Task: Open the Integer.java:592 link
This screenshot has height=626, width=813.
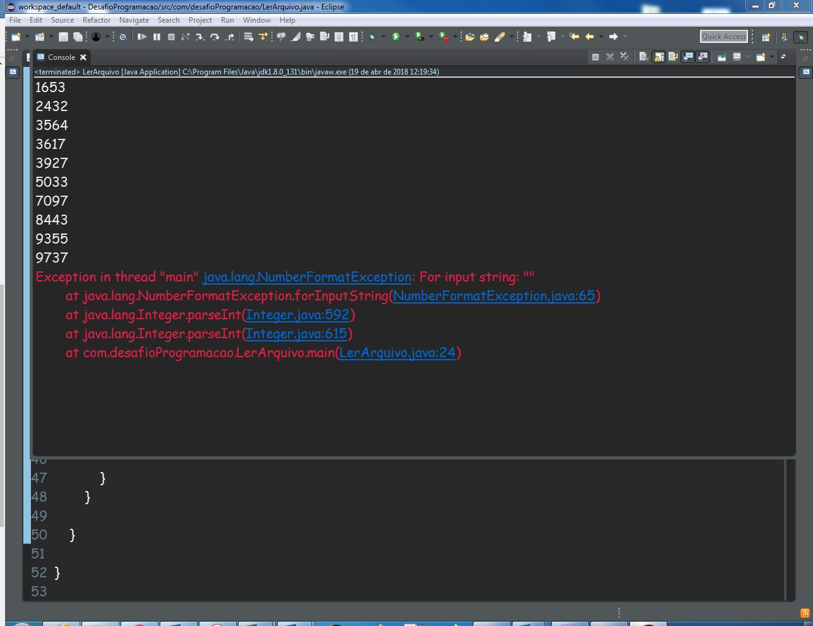Action: pyautogui.click(x=298, y=315)
